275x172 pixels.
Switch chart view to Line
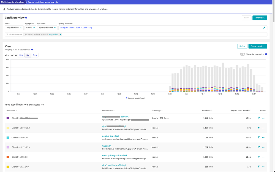click(21, 55)
